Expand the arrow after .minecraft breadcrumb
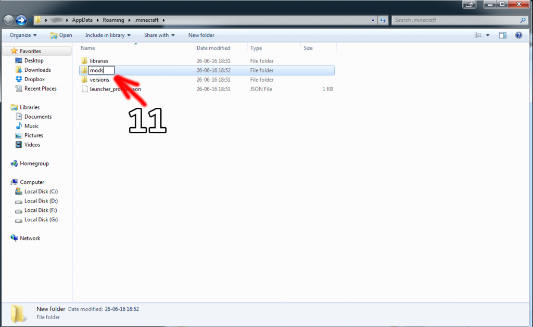533x327 pixels. 163,20
